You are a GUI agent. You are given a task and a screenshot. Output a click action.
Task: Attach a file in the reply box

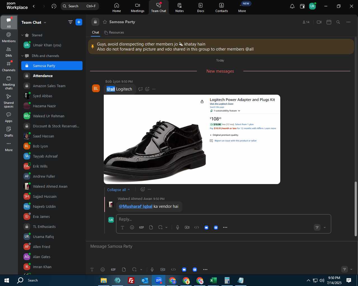pos(151,227)
